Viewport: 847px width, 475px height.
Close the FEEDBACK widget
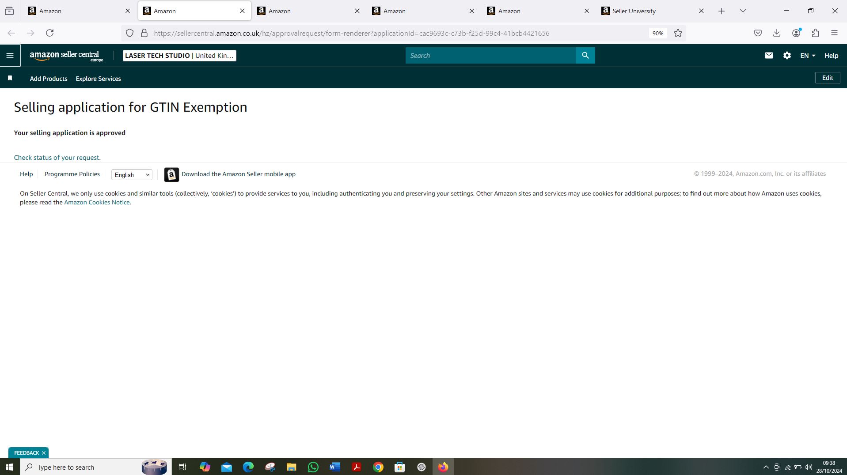(44, 453)
